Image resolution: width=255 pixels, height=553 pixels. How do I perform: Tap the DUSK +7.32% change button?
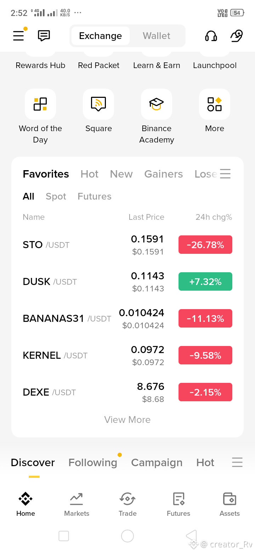tap(205, 281)
